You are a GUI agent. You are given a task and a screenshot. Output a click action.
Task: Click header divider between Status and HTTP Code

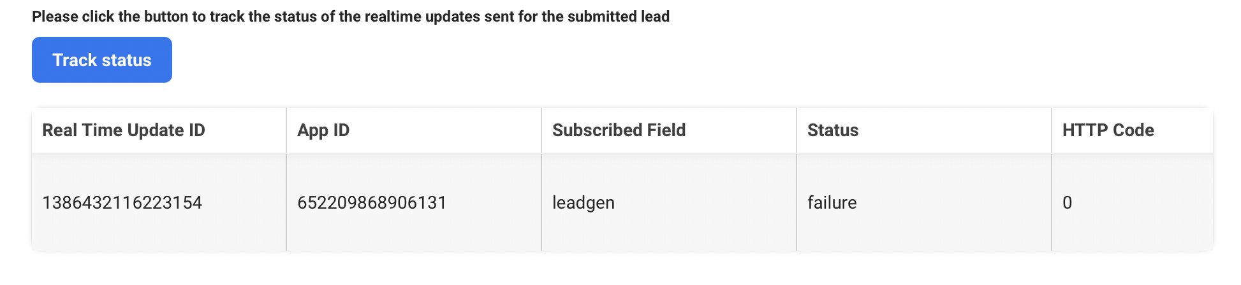(x=1052, y=130)
